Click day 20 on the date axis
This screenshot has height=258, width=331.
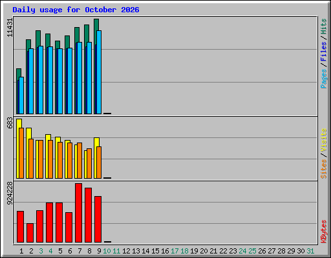pyautogui.click(x=204, y=251)
